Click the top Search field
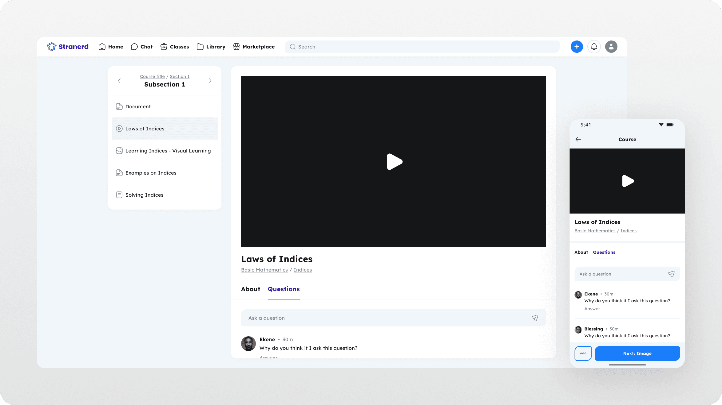Viewport: 722px width, 405px height. (x=422, y=47)
